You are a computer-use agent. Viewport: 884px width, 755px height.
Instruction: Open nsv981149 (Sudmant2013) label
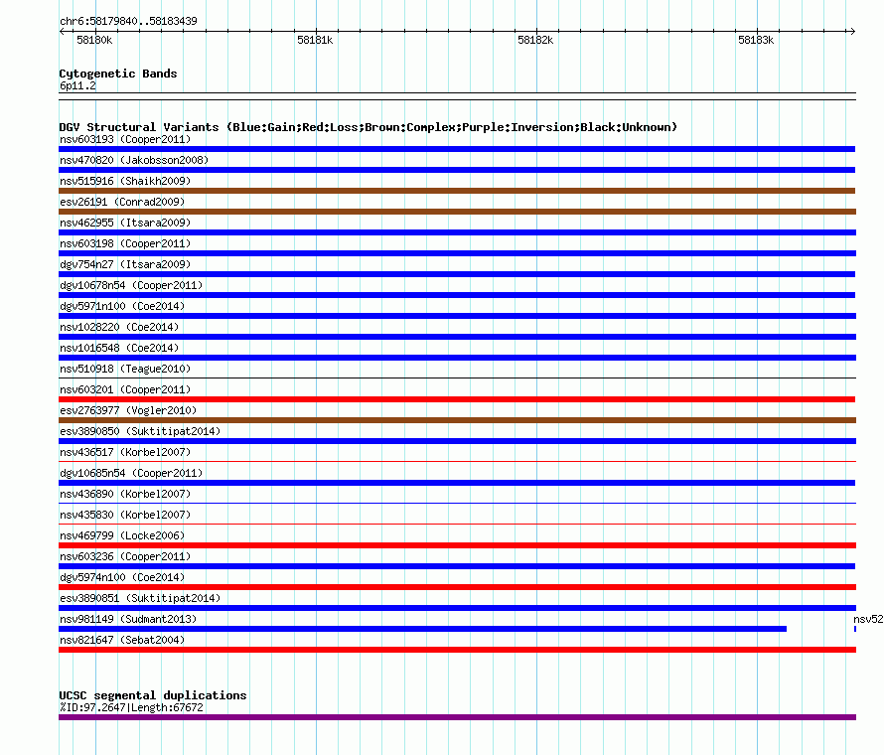click(x=128, y=619)
